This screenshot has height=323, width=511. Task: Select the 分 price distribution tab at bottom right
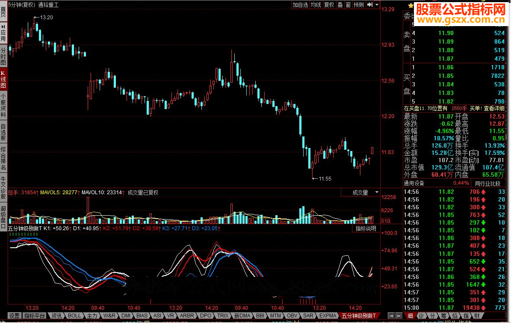(x=432, y=315)
